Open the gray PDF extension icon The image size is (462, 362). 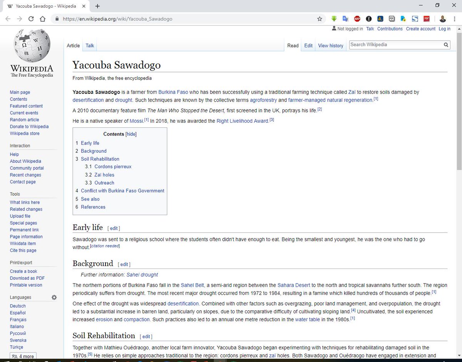click(392, 18)
